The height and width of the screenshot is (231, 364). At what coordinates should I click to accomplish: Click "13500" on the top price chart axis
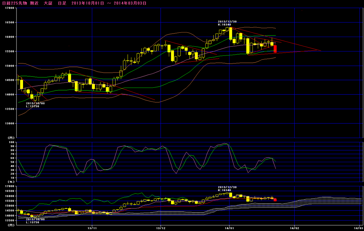[10, 109]
